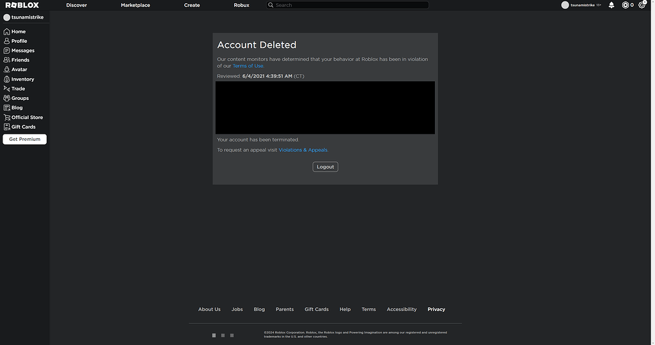Screen dimensions: 655x345
Task: Open the settings gear in header
Action: tap(642, 5)
